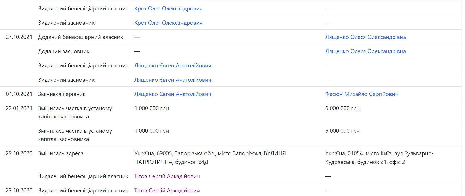The image size is (465, 196).
Task: Click the Доданий засновник label
Action: [64, 51]
